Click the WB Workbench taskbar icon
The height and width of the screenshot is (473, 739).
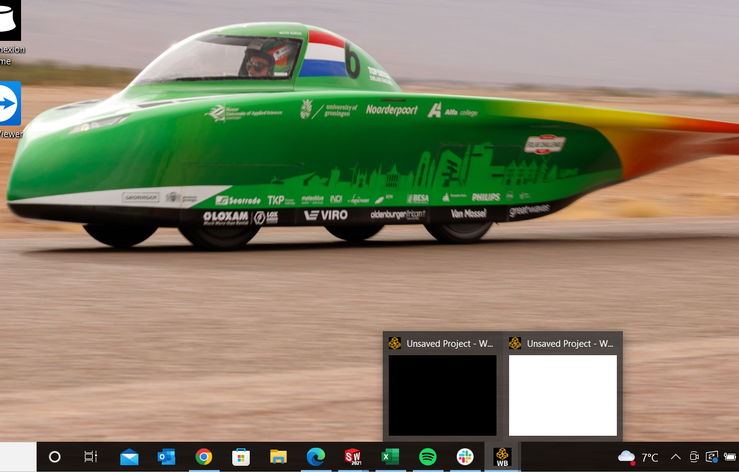(x=502, y=457)
